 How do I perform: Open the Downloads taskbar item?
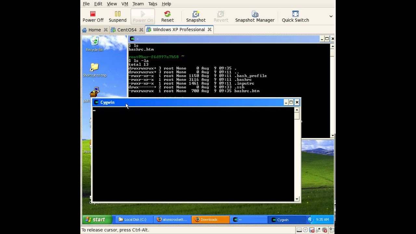(x=211, y=220)
